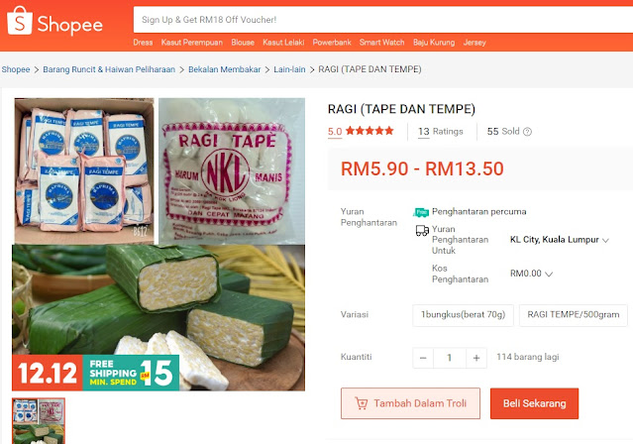Click the free shipping truck badge icon
633x444 pixels.
[x=421, y=212]
